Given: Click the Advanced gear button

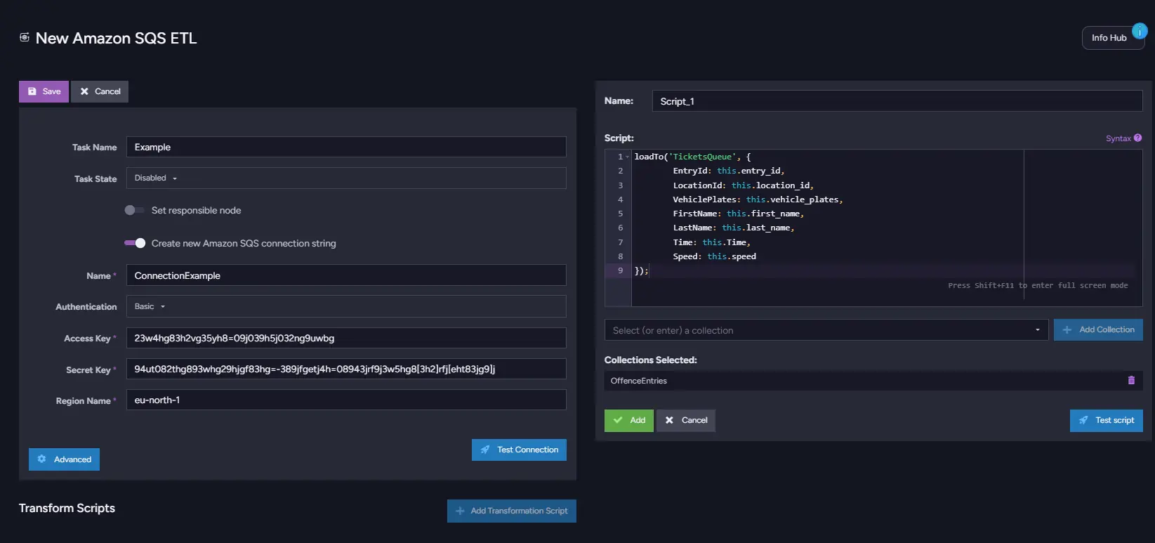Looking at the screenshot, I should click(65, 459).
